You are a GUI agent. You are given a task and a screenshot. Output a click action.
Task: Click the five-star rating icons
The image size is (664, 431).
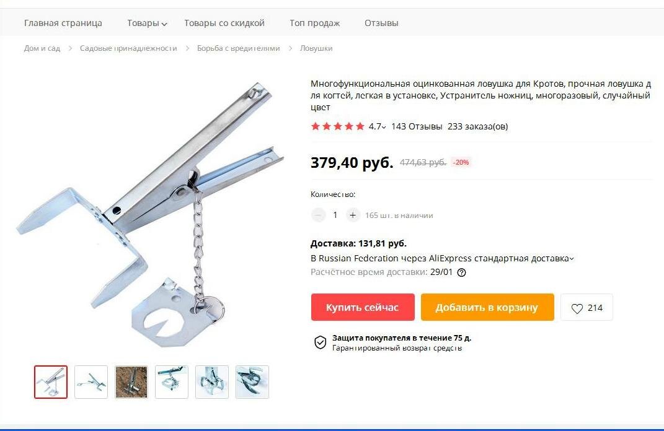337,126
